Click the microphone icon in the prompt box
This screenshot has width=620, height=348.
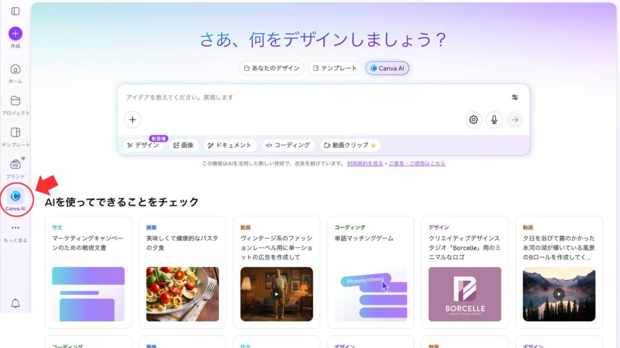pyautogui.click(x=494, y=120)
